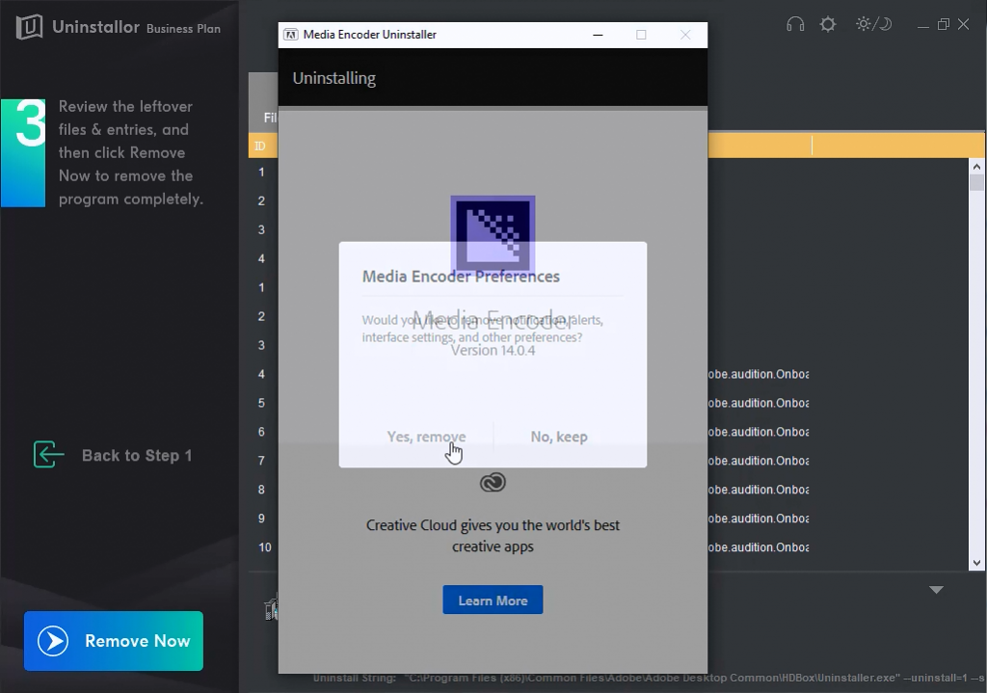Click the Version 14.0.4 text
This screenshot has width=987, height=693.
click(493, 351)
